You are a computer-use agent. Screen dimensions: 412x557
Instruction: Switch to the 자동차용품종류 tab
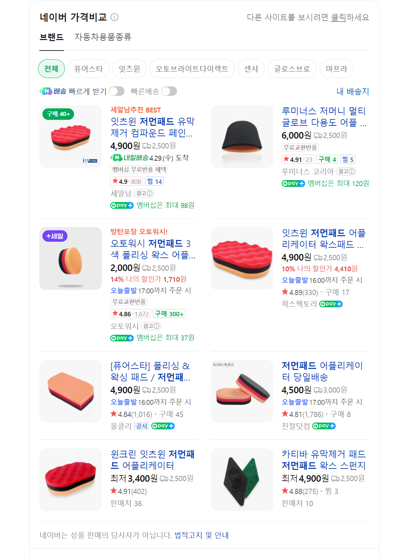pyautogui.click(x=103, y=37)
